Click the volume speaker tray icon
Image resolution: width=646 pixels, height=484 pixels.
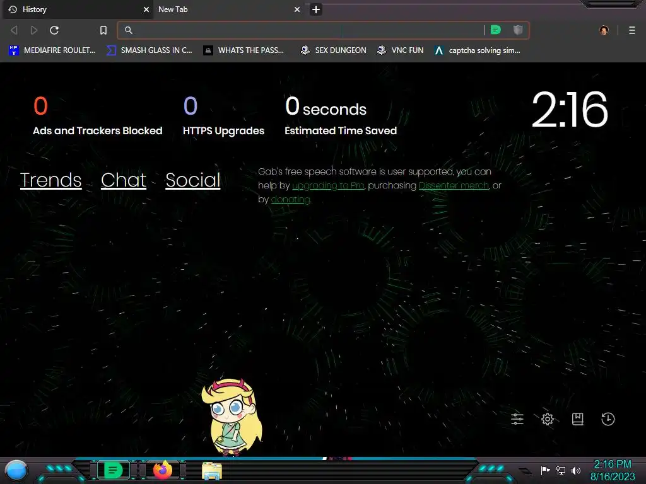pyautogui.click(x=576, y=470)
